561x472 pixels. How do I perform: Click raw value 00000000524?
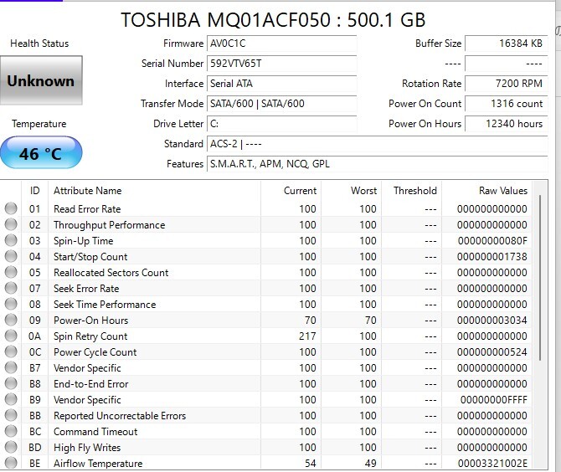point(492,351)
